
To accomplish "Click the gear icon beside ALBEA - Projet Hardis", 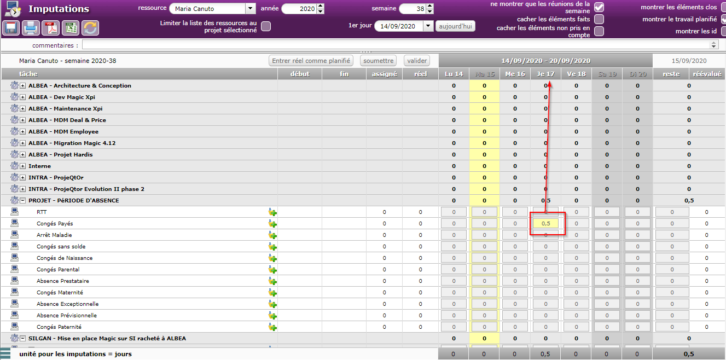I will click(x=14, y=154).
